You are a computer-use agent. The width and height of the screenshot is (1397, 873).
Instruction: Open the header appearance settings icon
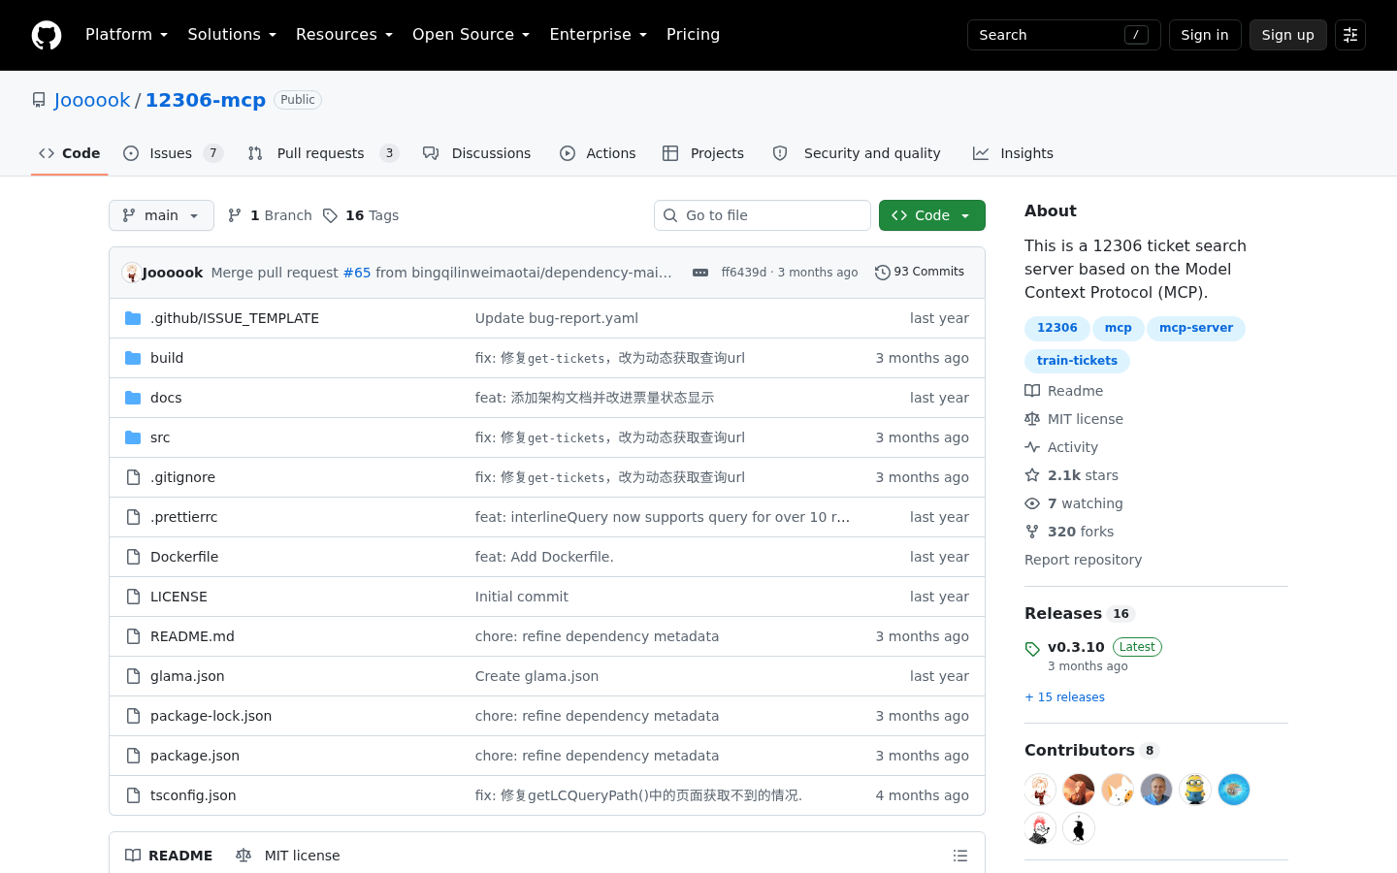pyautogui.click(x=1350, y=35)
